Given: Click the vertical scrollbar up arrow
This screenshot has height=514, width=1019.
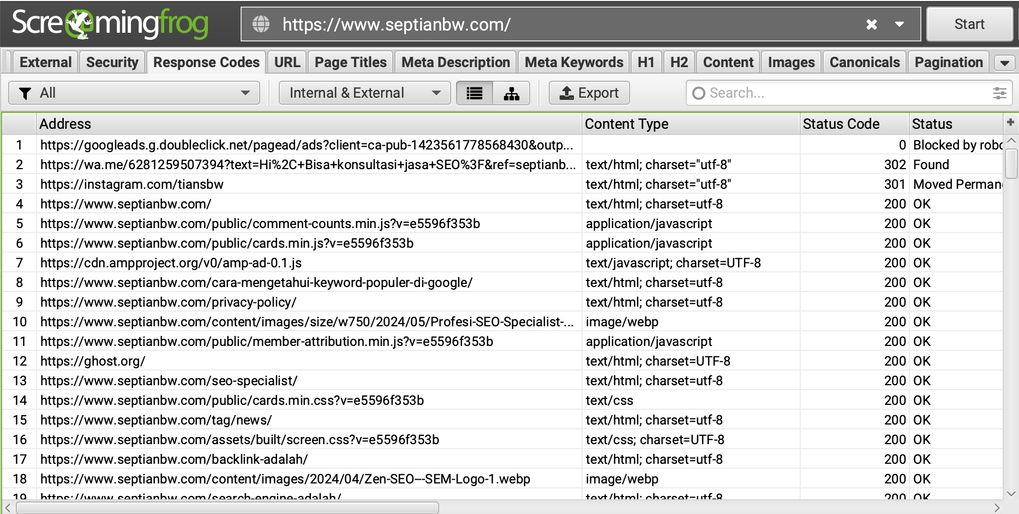Looking at the screenshot, I should tap(1011, 141).
